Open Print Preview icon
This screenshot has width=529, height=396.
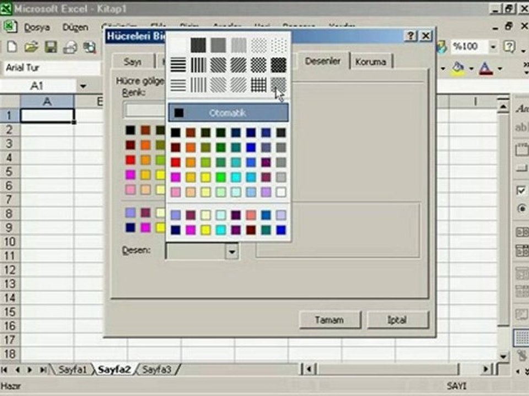click(x=90, y=47)
